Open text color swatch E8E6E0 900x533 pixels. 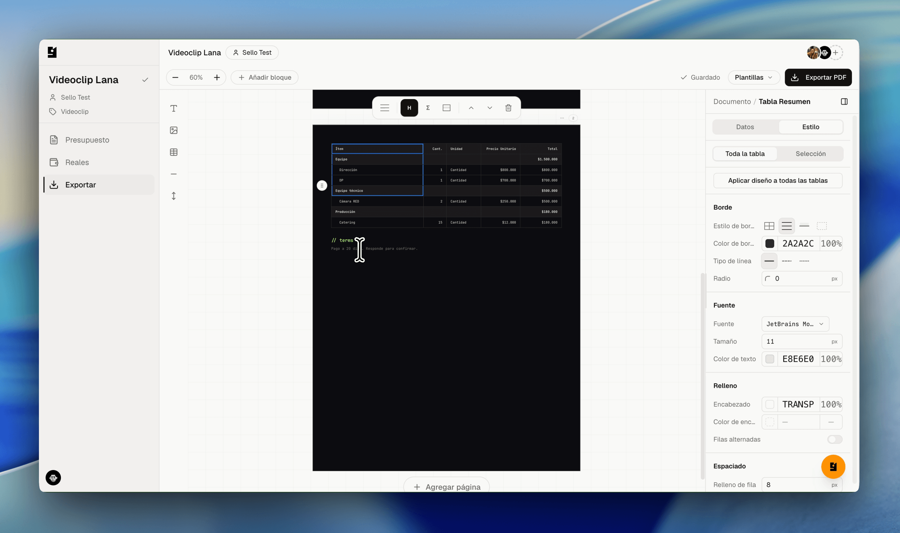click(770, 359)
